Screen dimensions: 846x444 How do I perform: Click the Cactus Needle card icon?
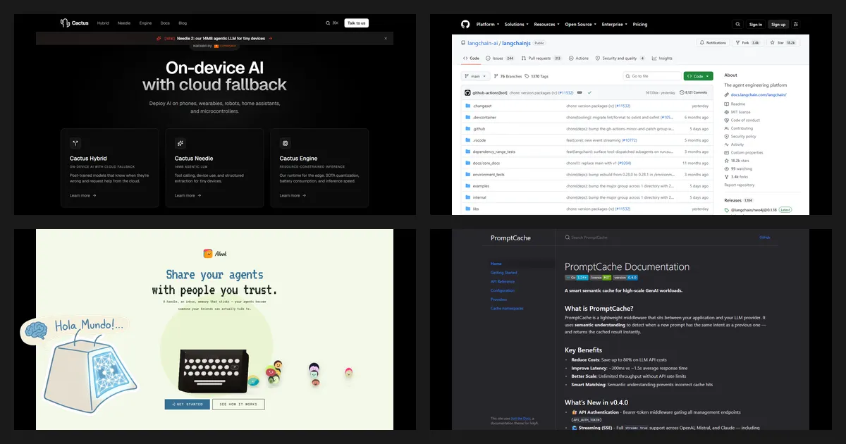point(180,142)
